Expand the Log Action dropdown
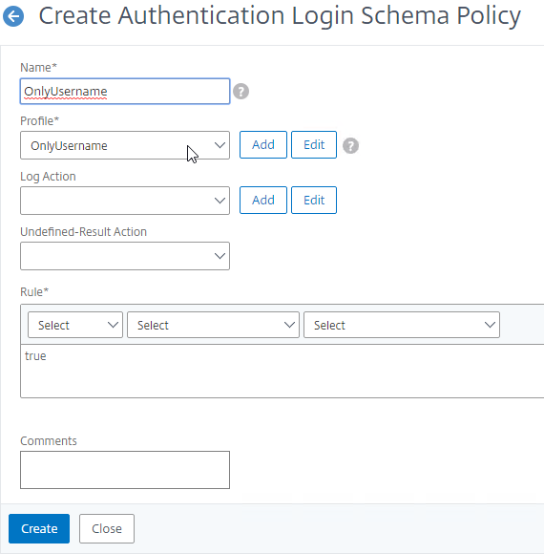The width and height of the screenshot is (544, 554). (x=125, y=201)
